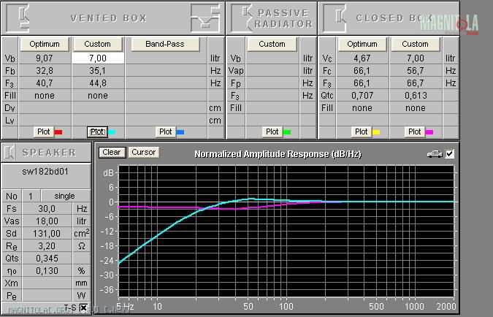This screenshot has height=317, width=493.
Task: Click closed custom Fc value 56,7
Action: tap(416, 71)
